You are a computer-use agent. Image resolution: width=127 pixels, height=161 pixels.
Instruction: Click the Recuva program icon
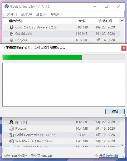[12, 129]
